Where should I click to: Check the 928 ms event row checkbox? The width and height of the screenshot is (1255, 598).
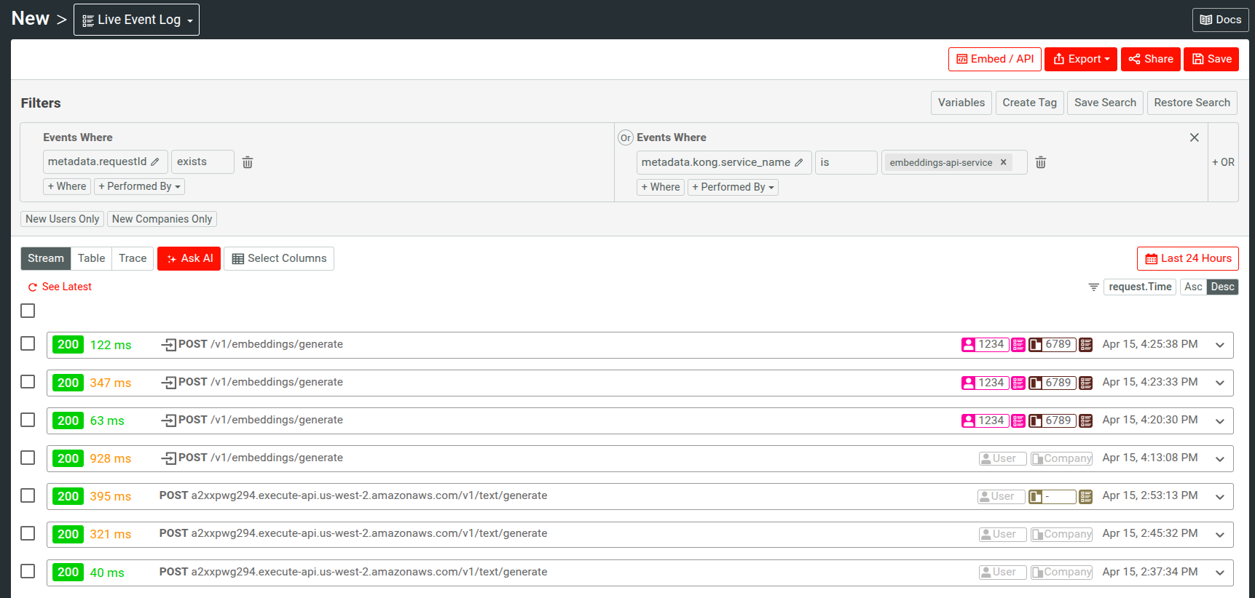tap(28, 458)
